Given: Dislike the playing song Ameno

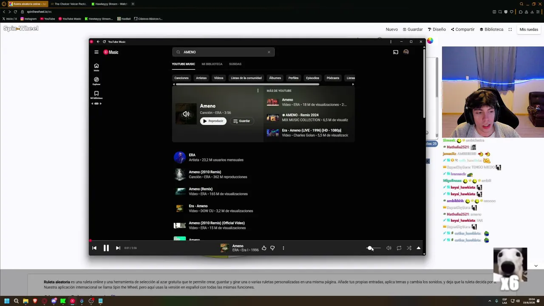Looking at the screenshot, I should [272, 248].
